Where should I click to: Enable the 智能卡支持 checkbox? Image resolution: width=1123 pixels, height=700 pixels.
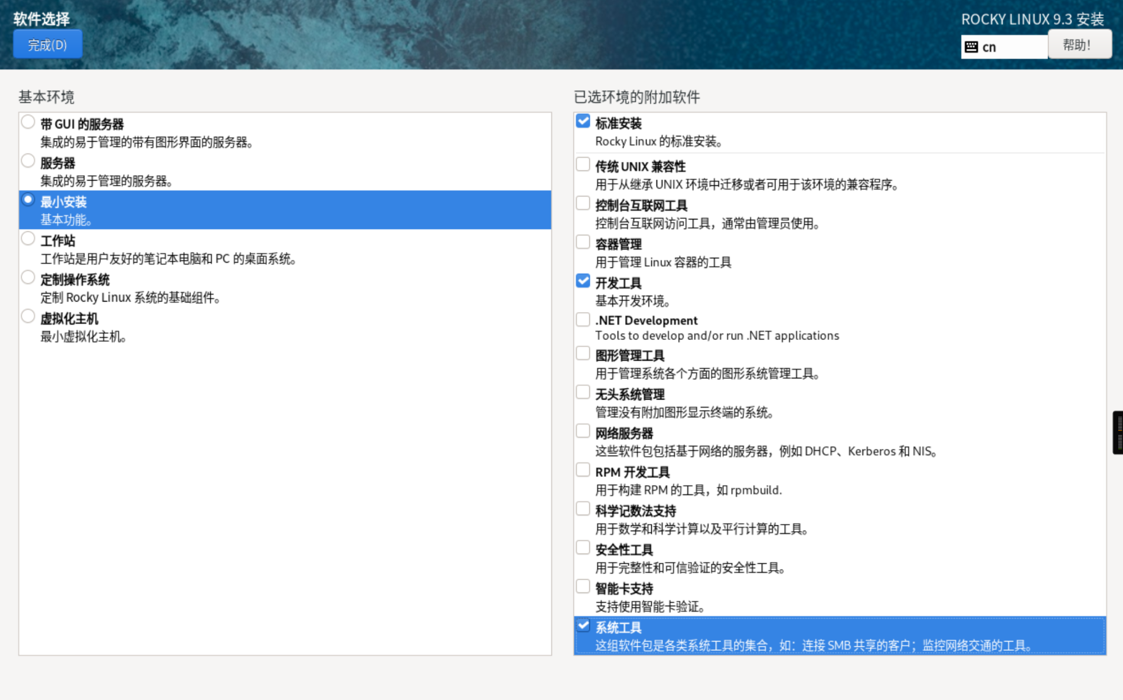[x=583, y=587]
